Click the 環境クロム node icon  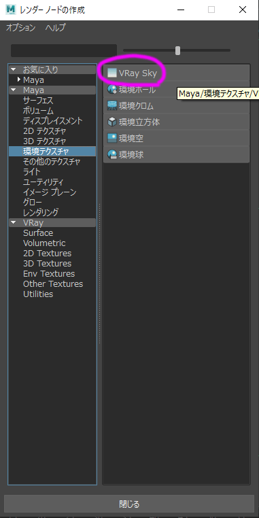[x=112, y=106]
